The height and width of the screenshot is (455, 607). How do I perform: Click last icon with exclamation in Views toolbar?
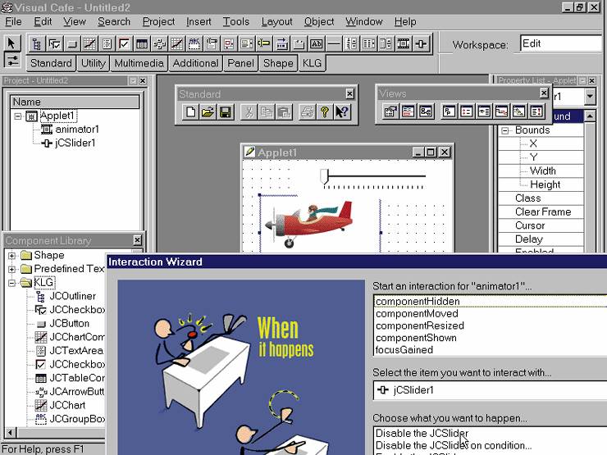coord(536,111)
